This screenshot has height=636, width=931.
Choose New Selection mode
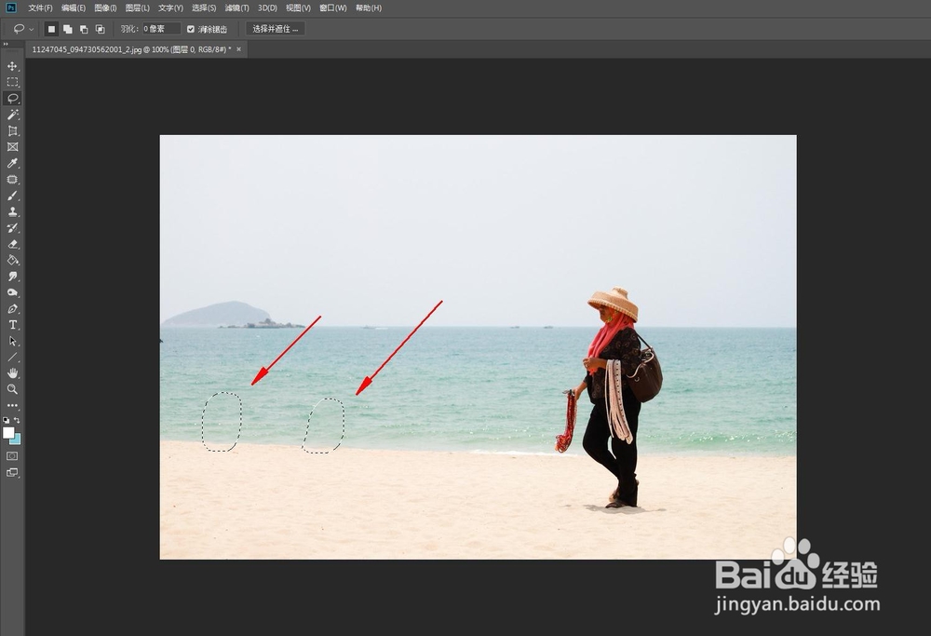point(51,29)
